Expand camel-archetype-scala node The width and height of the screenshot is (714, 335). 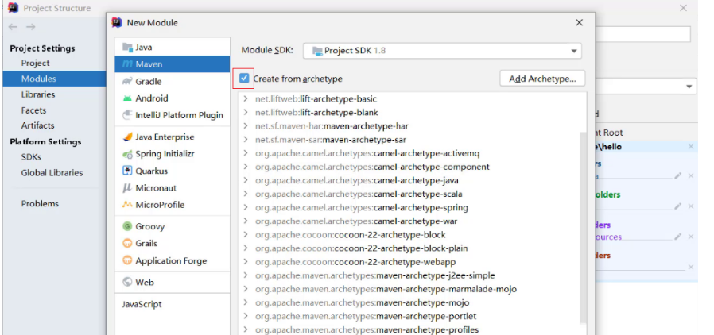point(246,194)
